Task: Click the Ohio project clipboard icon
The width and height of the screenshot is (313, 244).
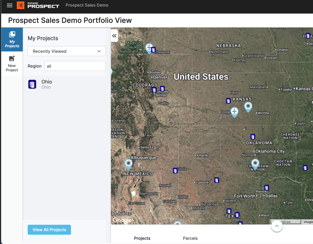Action: coord(32,84)
